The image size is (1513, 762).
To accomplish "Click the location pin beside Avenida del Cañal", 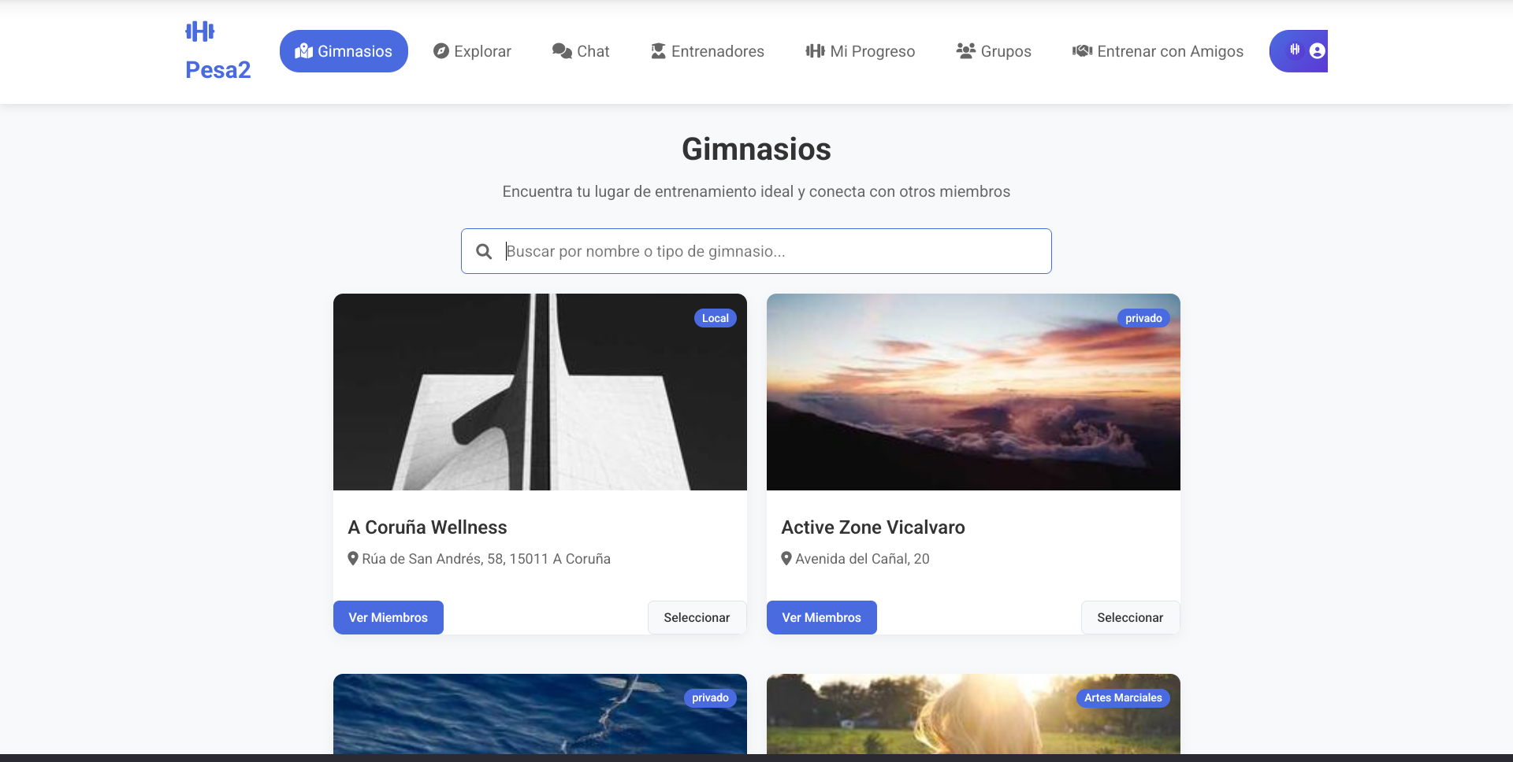I will click(786, 558).
